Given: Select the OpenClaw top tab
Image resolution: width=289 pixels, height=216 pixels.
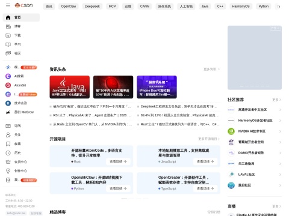Looking at the screenshot, I should [x=69, y=7].
